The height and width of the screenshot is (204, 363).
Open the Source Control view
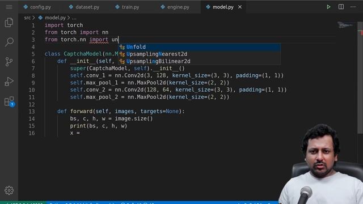point(9,62)
